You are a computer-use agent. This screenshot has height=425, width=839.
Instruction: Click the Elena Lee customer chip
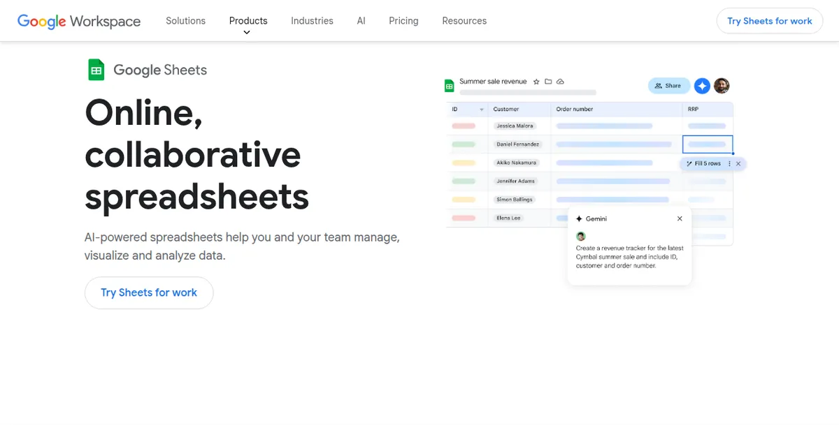508,218
